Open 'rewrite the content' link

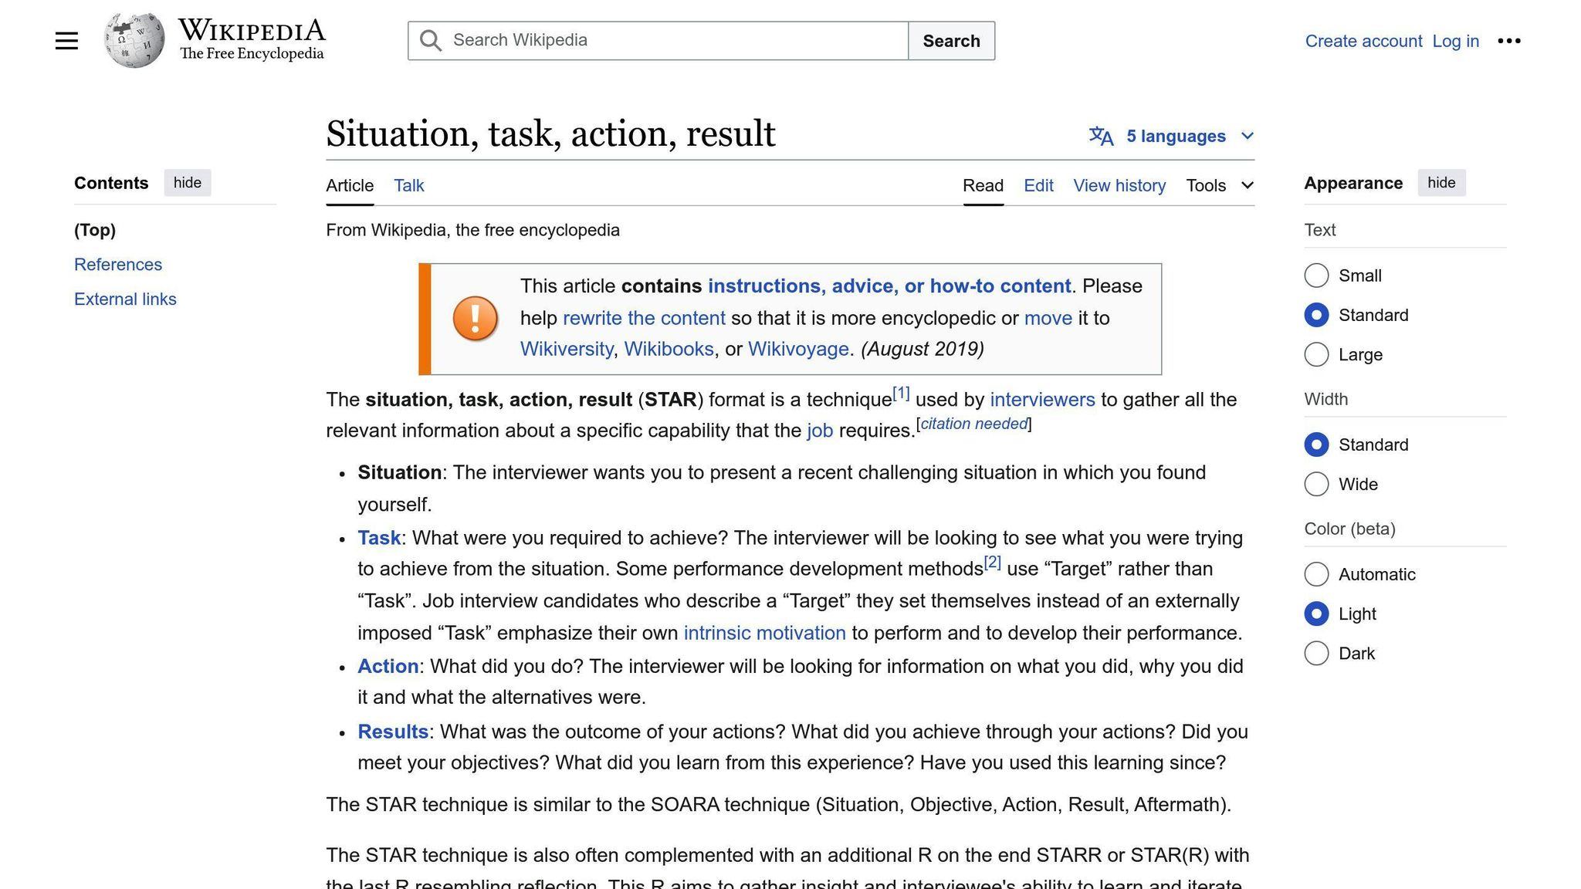[x=644, y=318]
